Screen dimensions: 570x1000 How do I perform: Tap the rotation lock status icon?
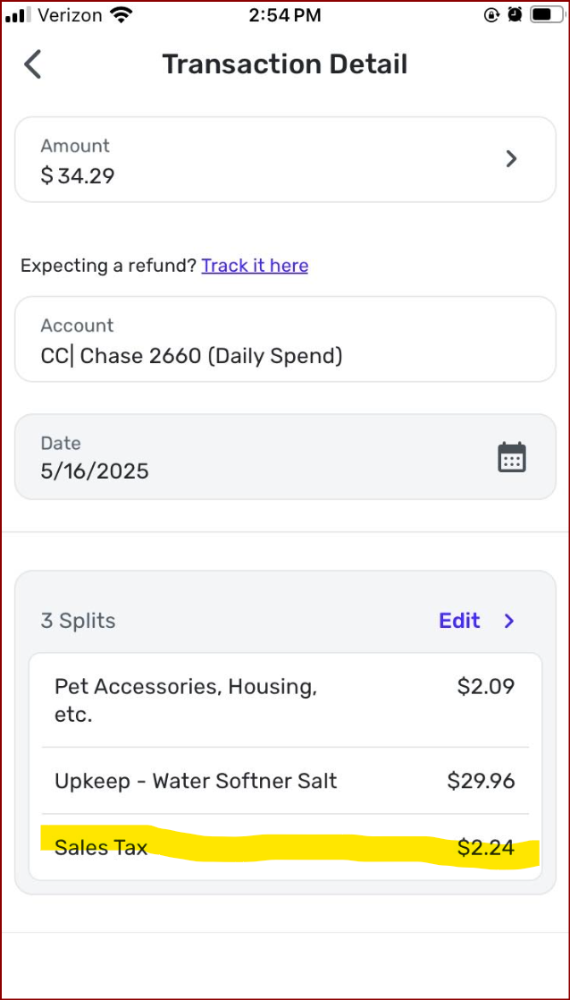tap(492, 14)
